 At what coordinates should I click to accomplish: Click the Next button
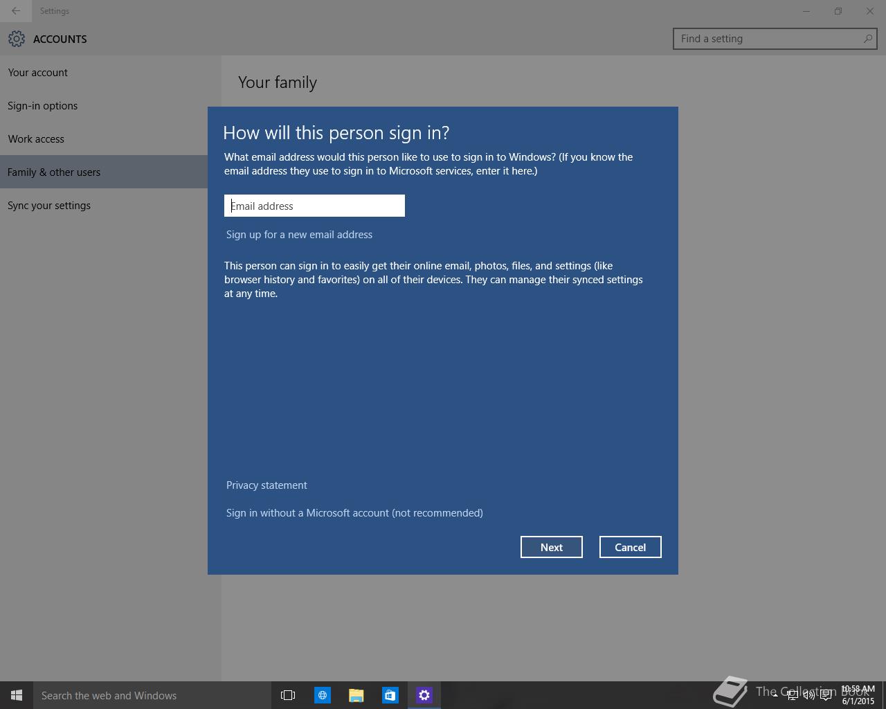point(552,547)
